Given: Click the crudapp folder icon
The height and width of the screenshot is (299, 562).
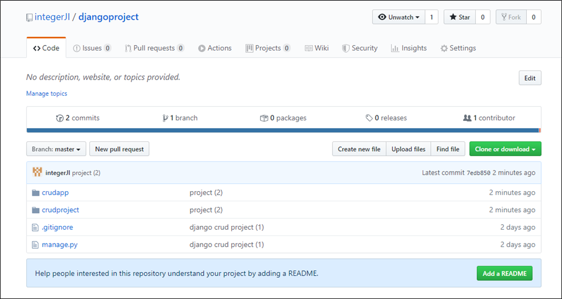Looking at the screenshot, I should [36, 193].
